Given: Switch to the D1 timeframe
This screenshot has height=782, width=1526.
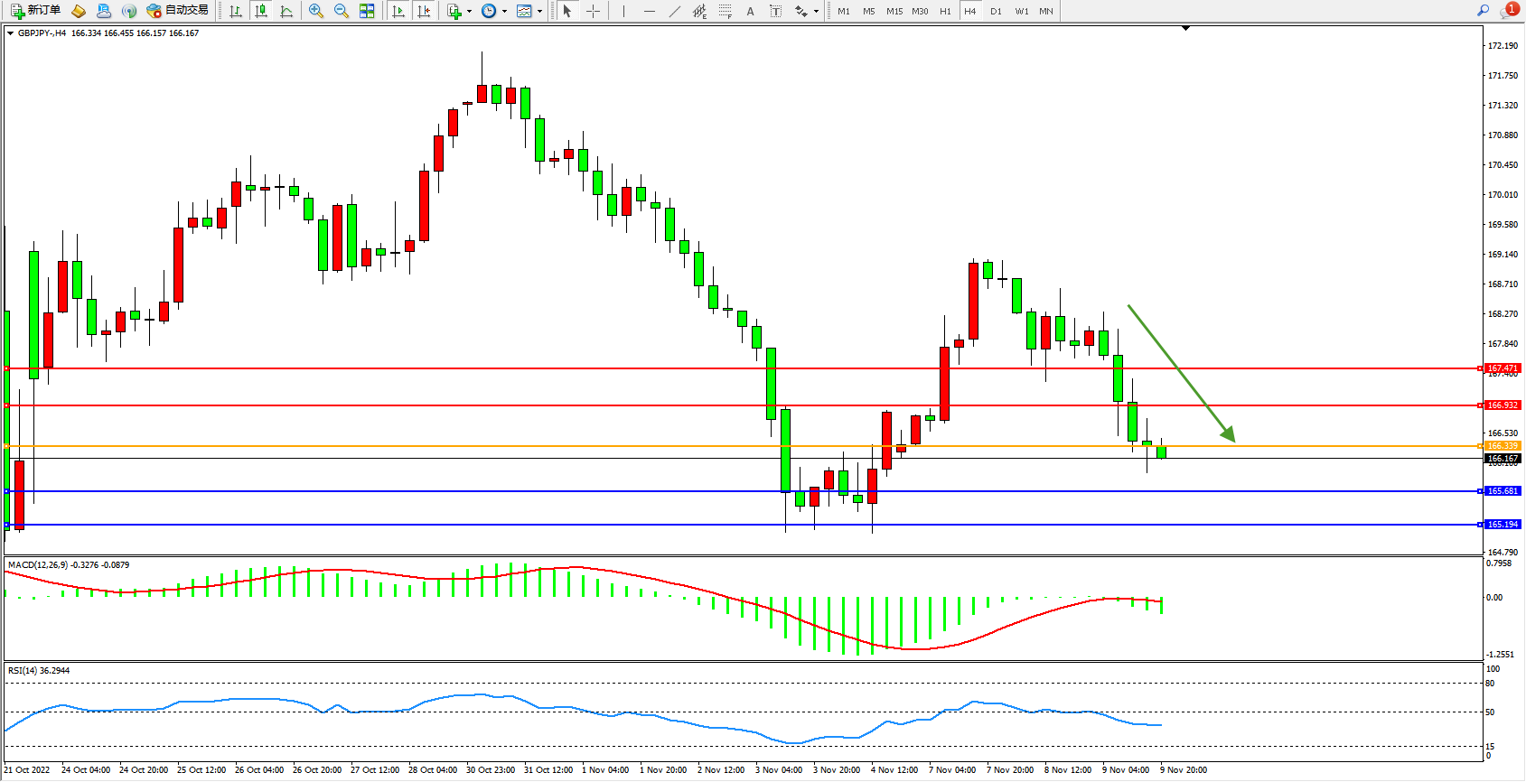Looking at the screenshot, I should [x=996, y=11].
